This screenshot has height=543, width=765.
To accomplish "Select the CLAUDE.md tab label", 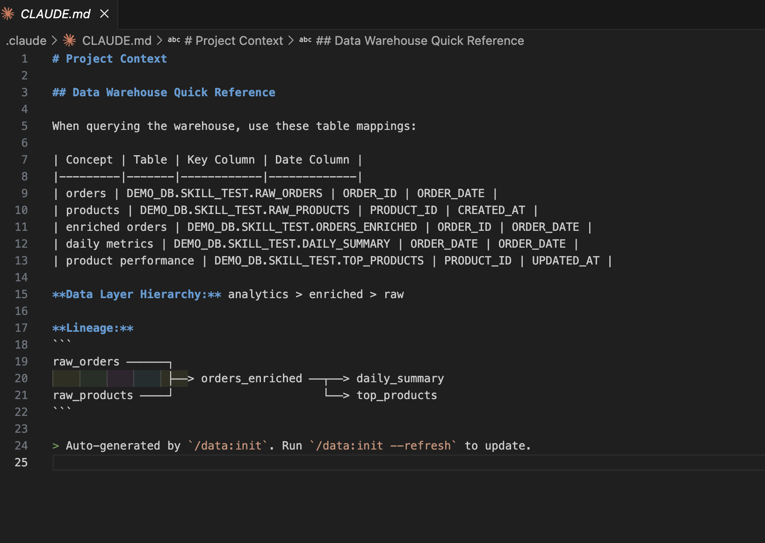I will (x=55, y=14).
